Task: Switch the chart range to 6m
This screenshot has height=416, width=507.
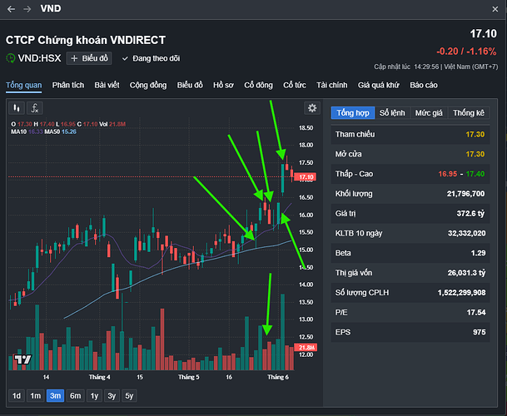Action: (x=76, y=395)
